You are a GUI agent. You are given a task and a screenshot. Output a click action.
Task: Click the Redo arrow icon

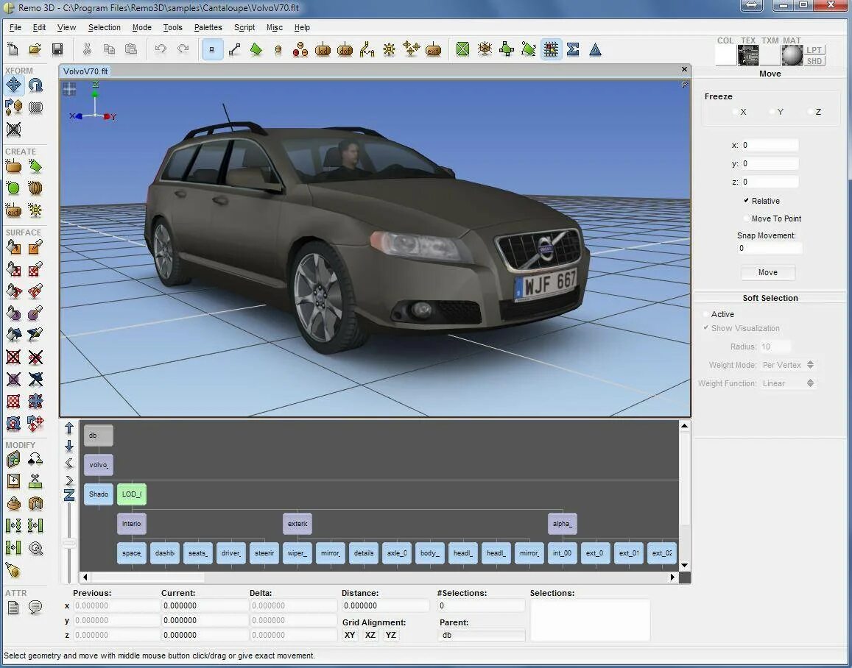point(183,49)
